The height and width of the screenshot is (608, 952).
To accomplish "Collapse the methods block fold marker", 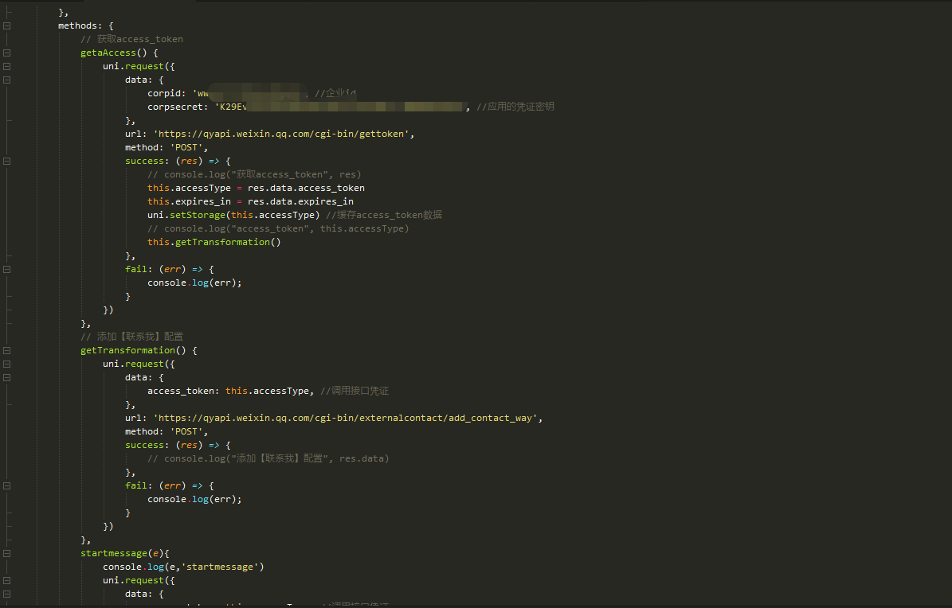I will (x=6, y=25).
